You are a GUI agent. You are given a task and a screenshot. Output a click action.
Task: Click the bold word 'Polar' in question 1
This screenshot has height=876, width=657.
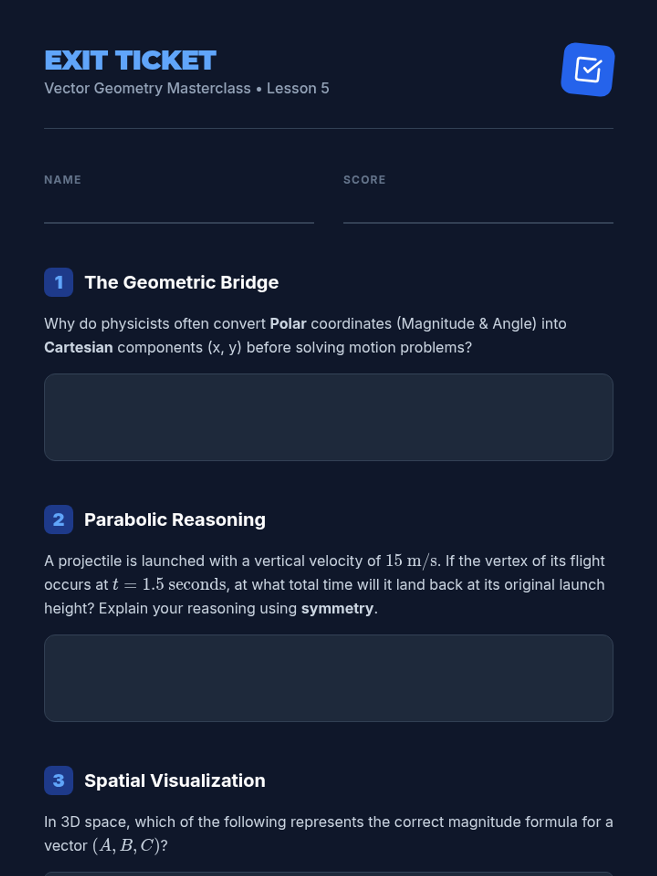pos(288,324)
